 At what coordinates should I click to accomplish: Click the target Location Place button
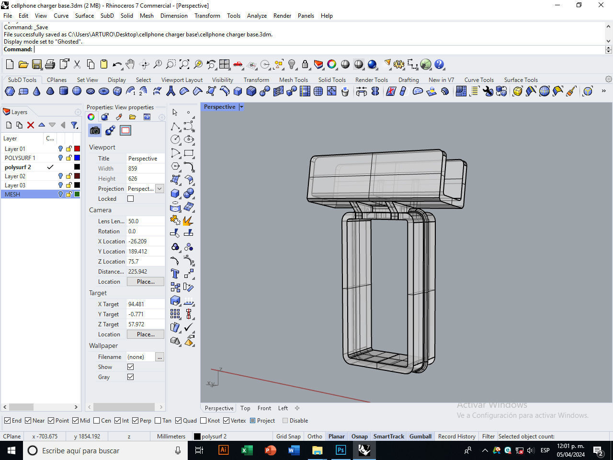pyautogui.click(x=146, y=334)
